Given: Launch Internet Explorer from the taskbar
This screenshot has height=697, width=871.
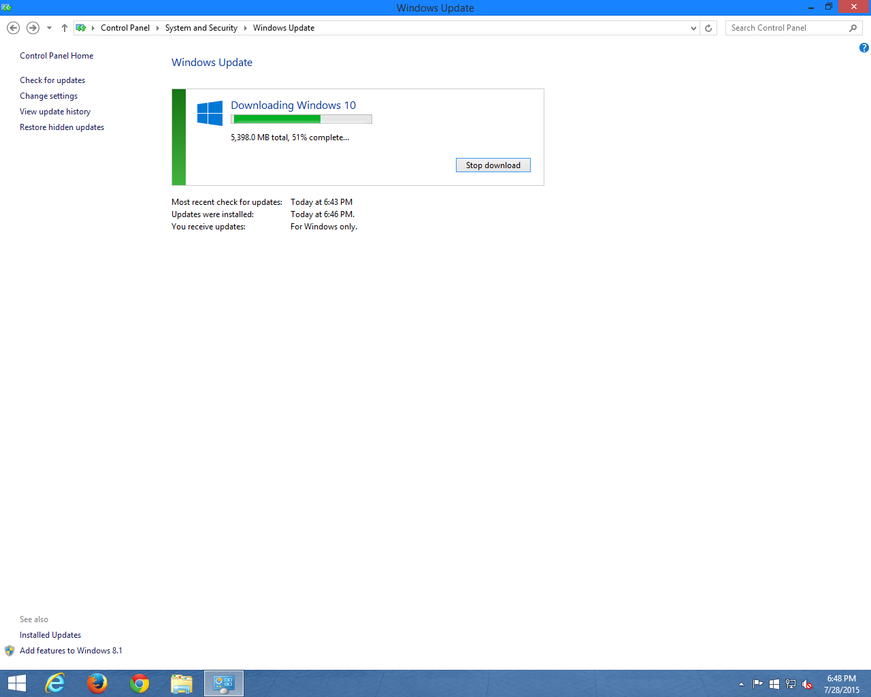Looking at the screenshot, I should (x=55, y=683).
